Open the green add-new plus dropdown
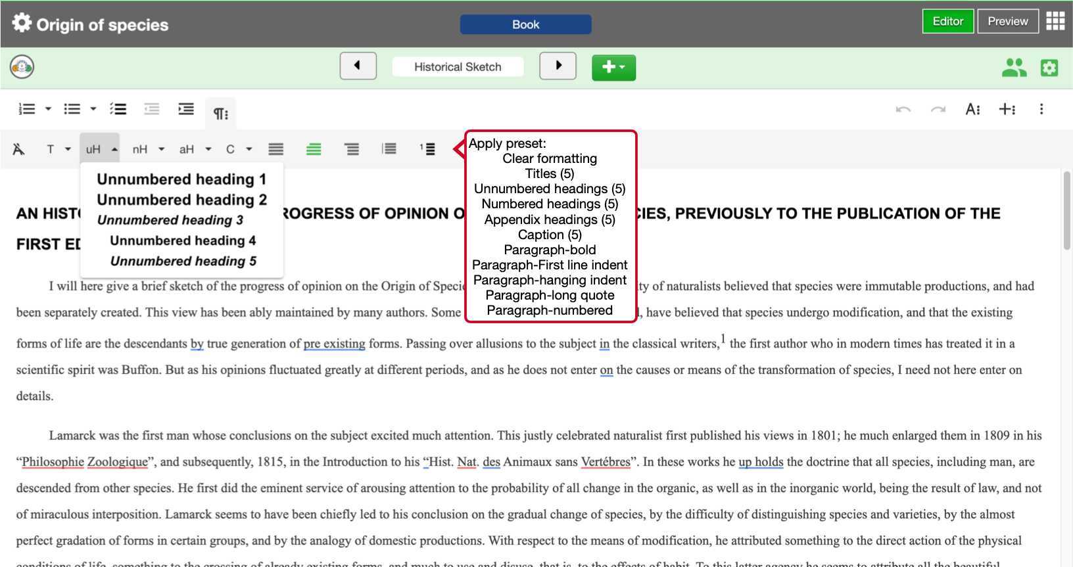Screen dimensions: 1073x567 coord(613,67)
